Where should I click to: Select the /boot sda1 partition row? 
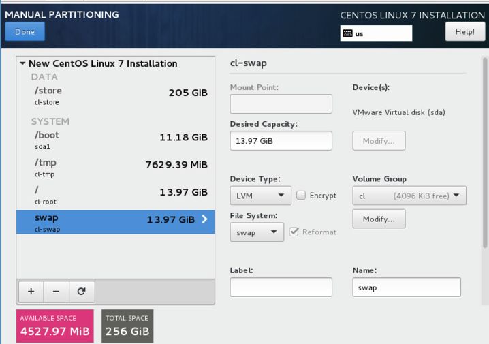(115, 140)
